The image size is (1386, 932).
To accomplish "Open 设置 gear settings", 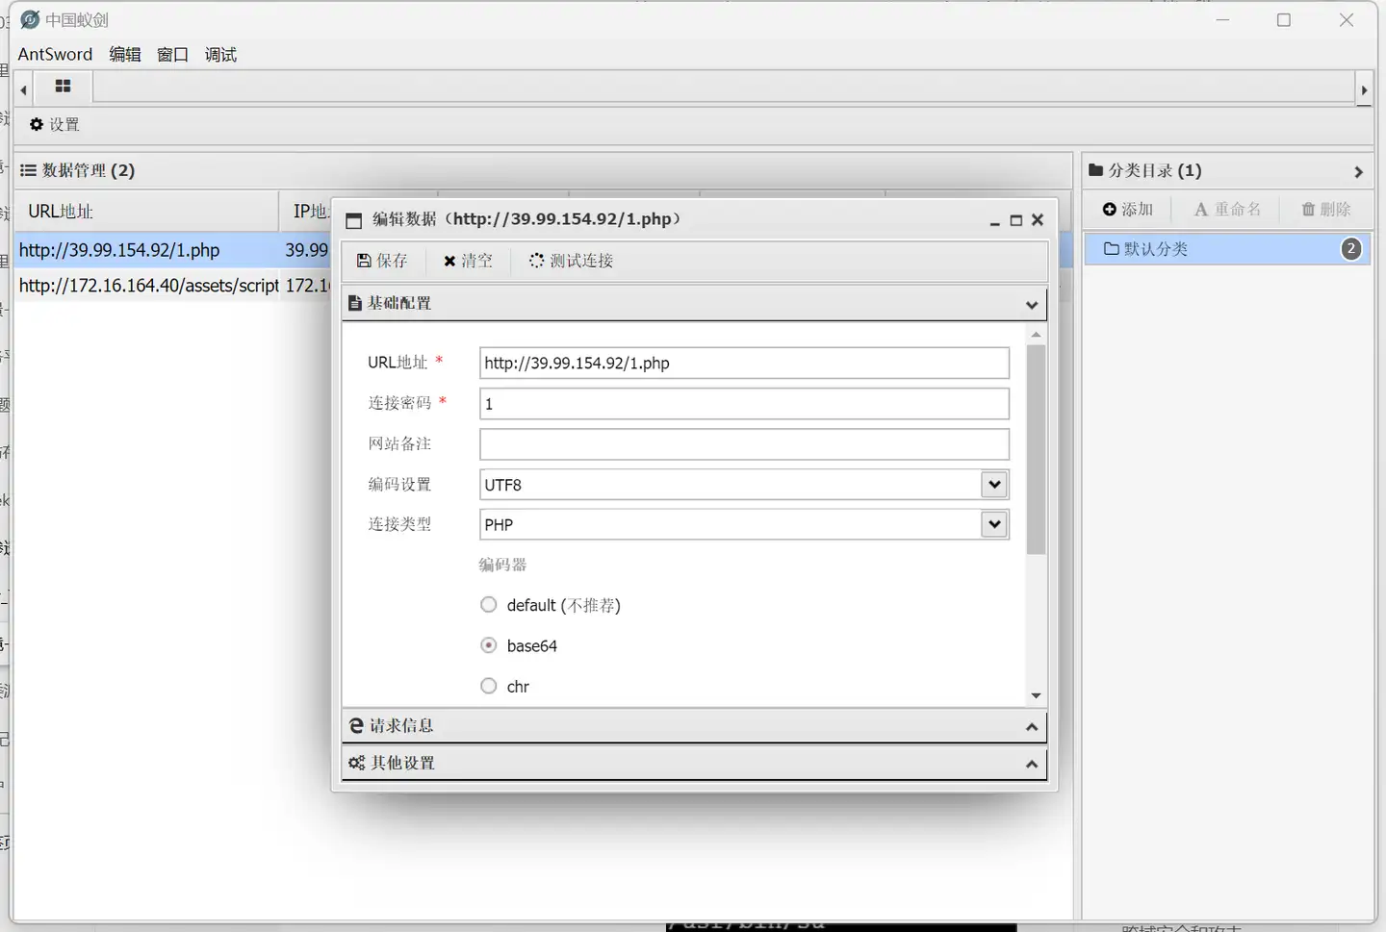I will tap(55, 124).
